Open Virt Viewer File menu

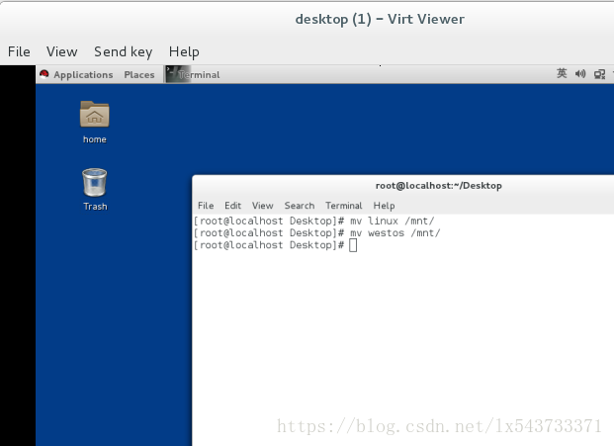(19, 51)
